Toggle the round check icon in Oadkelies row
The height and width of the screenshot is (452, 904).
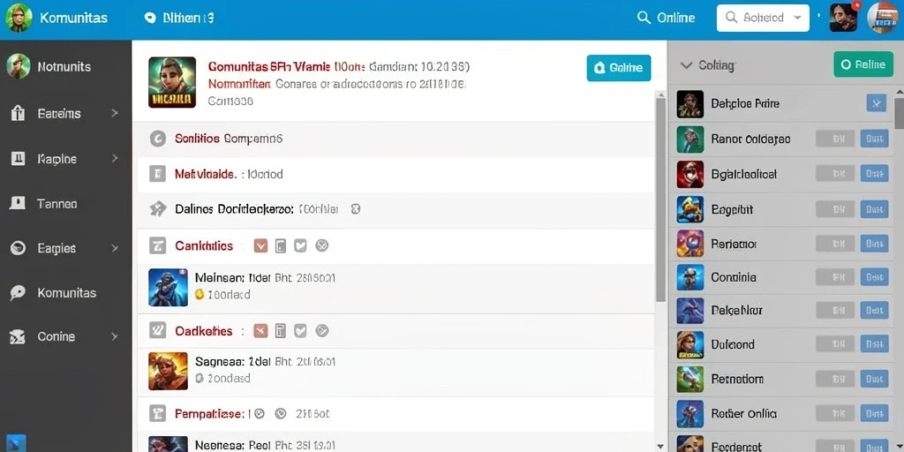(322, 330)
